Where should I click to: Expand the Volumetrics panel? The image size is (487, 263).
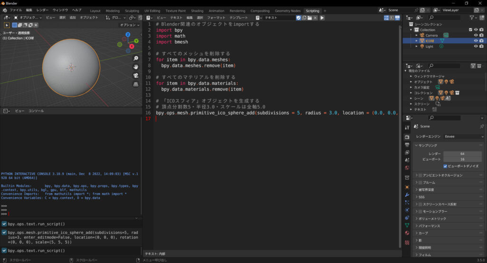tap(417, 219)
